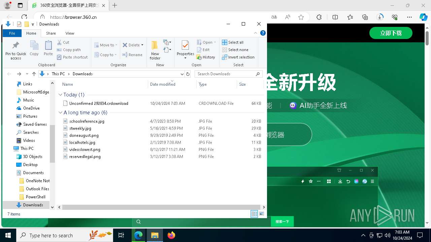
Task: Click the green 立即下载 button
Action: pos(391,33)
